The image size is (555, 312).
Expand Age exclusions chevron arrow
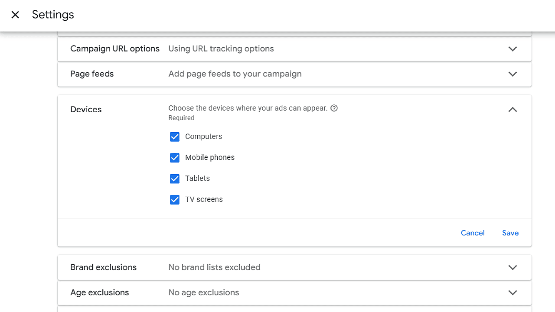point(513,292)
